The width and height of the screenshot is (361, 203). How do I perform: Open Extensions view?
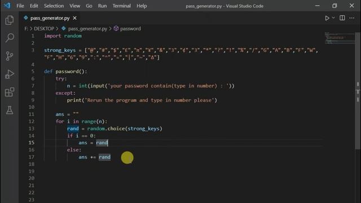(x=10, y=92)
